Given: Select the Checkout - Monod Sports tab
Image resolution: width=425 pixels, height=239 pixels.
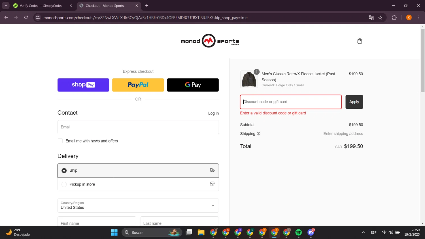Looking at the screenshot, I should click(105, 6).
